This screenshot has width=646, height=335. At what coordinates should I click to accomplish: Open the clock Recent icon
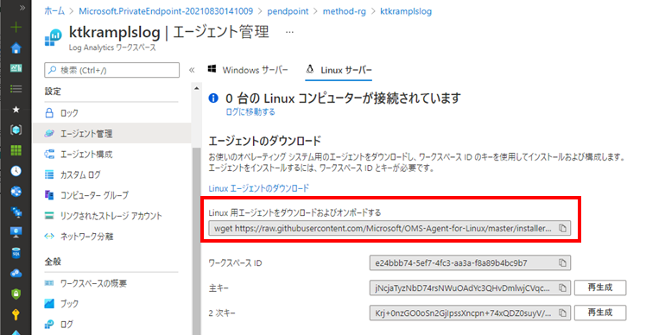point(16,171)
